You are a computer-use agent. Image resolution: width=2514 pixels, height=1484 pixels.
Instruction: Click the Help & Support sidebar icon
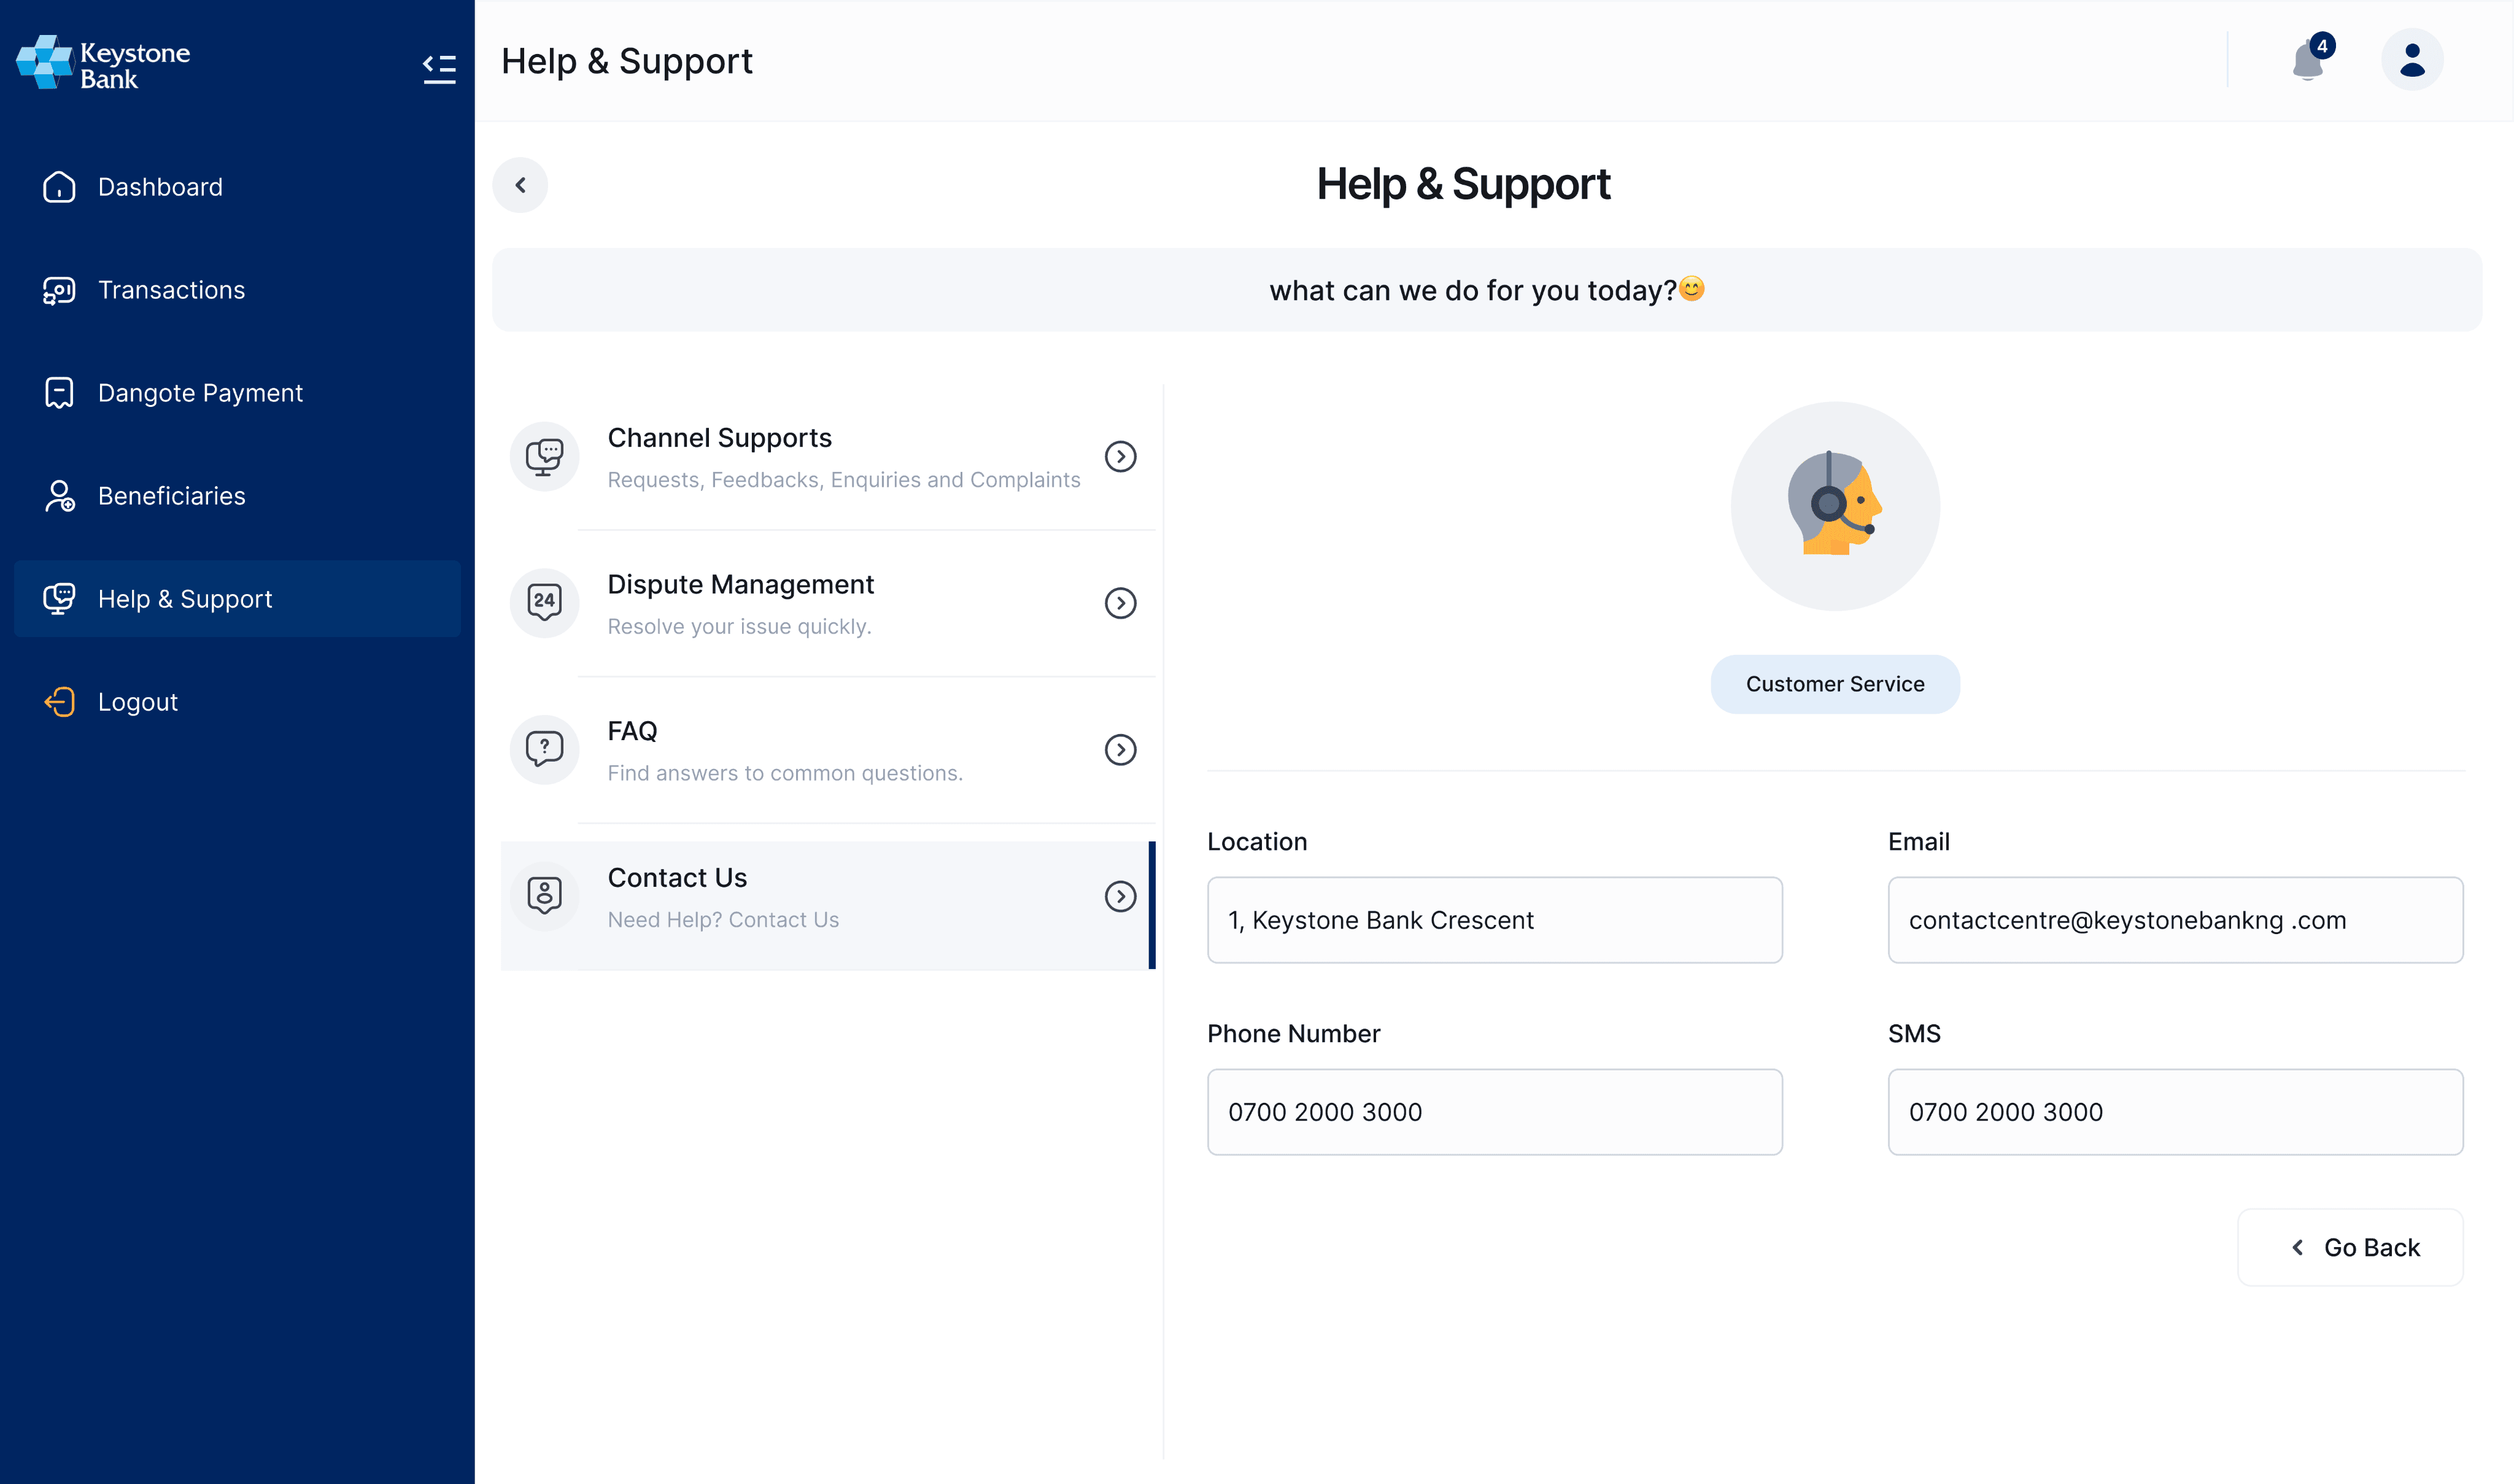tap(59, 599)
